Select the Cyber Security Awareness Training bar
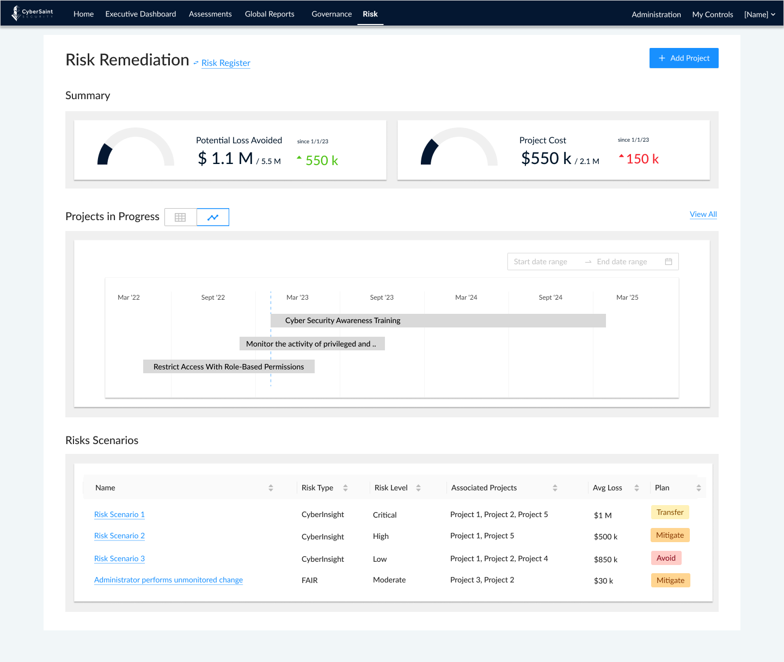 click(x=438, y=320)
